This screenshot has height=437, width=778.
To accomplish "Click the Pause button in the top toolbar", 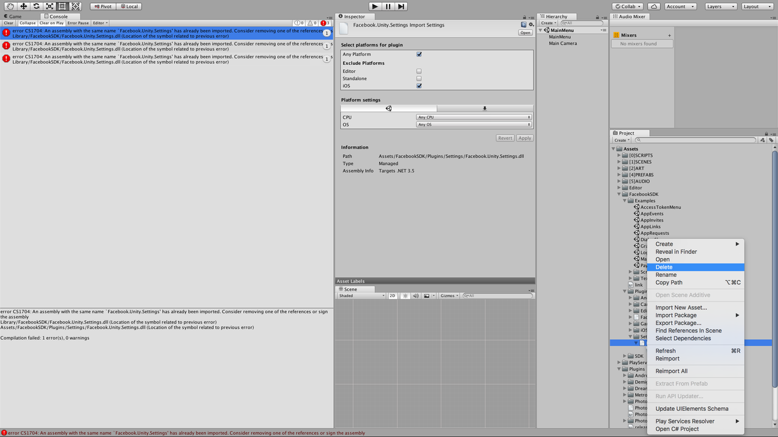I will pos(389,6).
